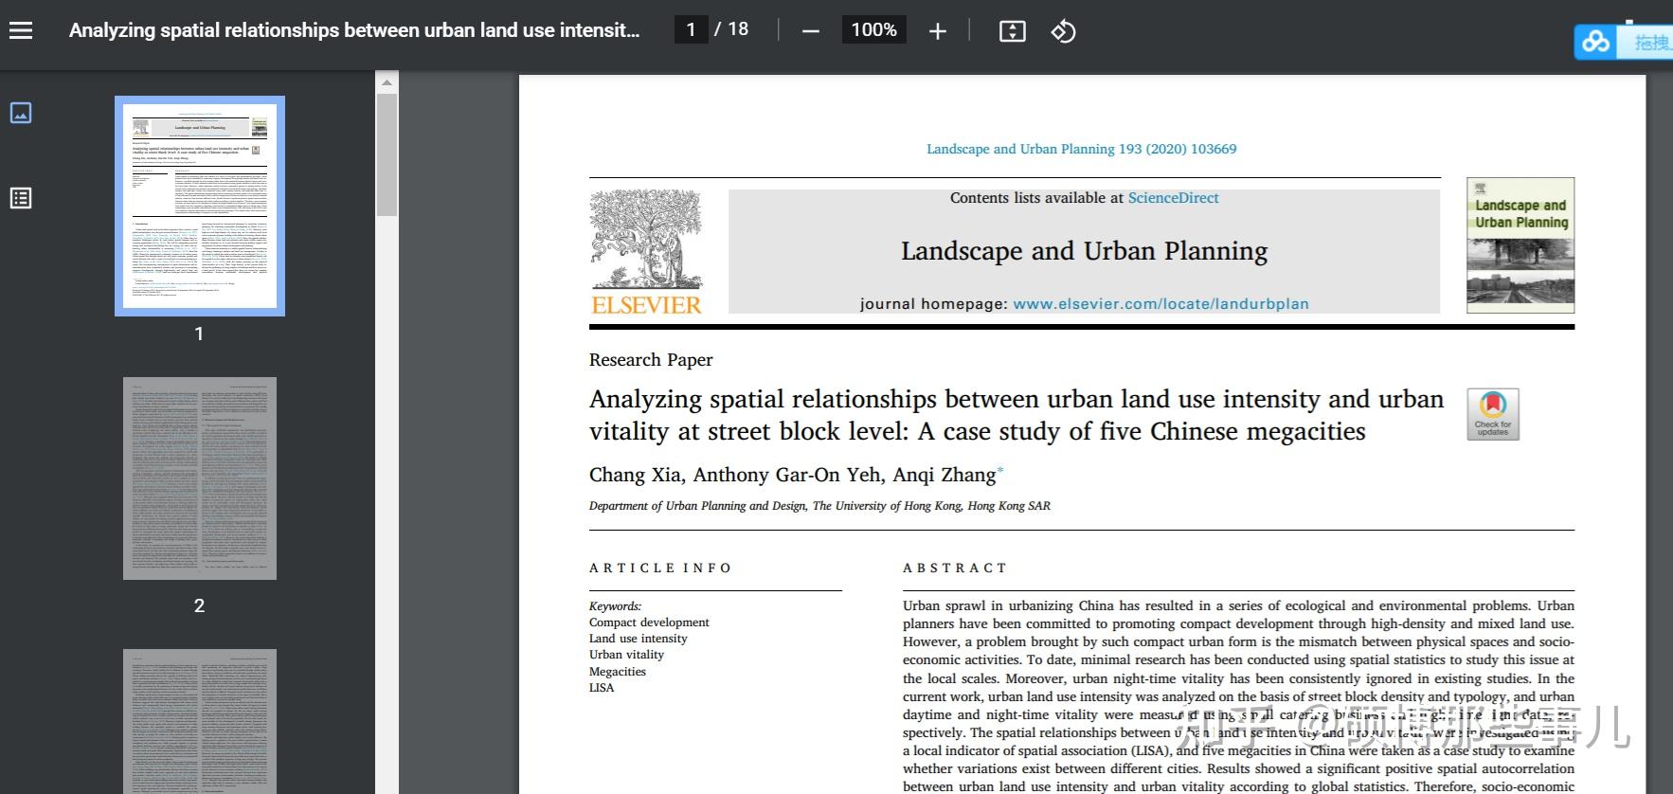
Task: Click the 'Research Paper' label
Action: 651,360
